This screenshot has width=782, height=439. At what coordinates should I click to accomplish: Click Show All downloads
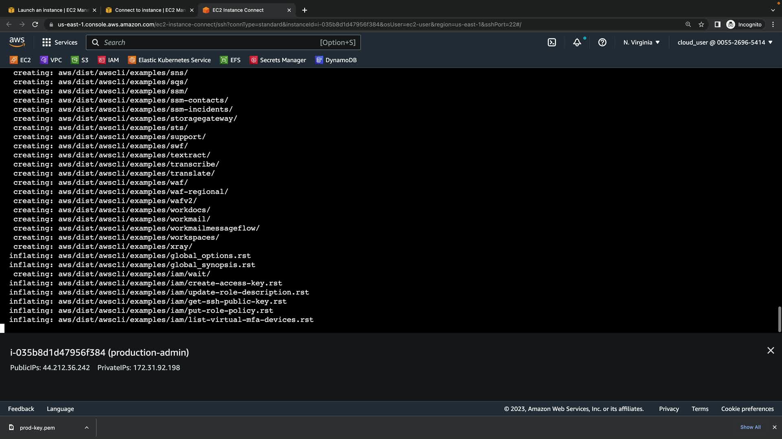(750, 427)
